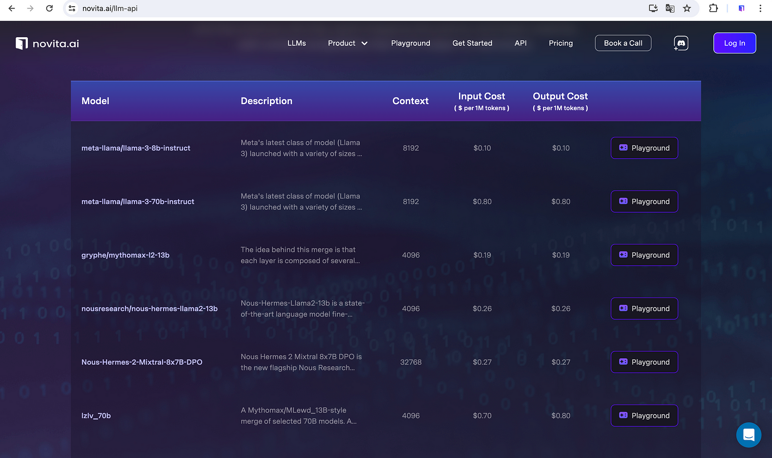This screenshot has height=458, width=772.
Task: Open the gryphe/mythomax-l2-13b model link
Action: [125, 255]
